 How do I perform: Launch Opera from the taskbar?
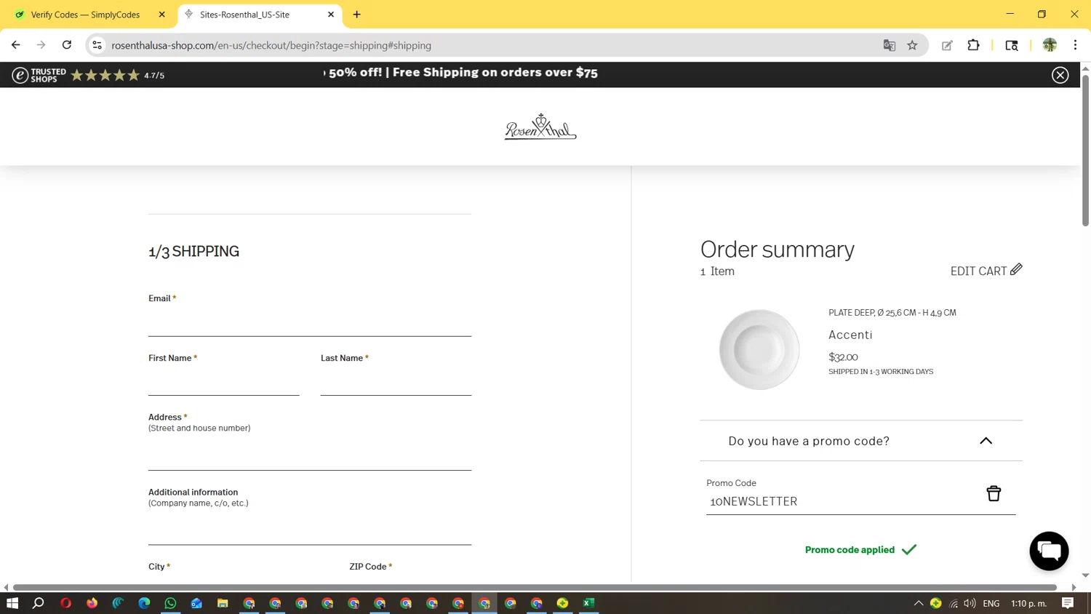click(x=65, y=603)
